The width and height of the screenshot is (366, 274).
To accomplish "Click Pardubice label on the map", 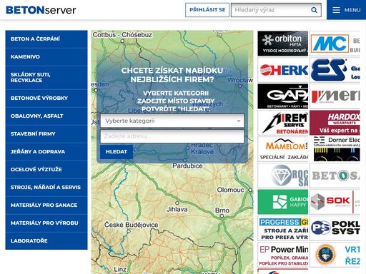I will pyautogui.click(x=187, y=166).
